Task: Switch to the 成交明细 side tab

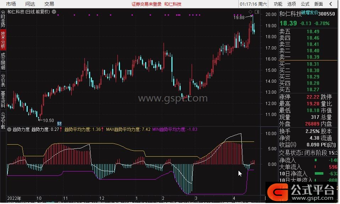Action: tap(3, 61)
